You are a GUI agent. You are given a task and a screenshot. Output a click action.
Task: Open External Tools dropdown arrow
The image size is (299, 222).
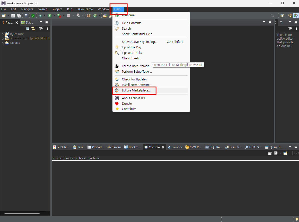pos(64,16)
